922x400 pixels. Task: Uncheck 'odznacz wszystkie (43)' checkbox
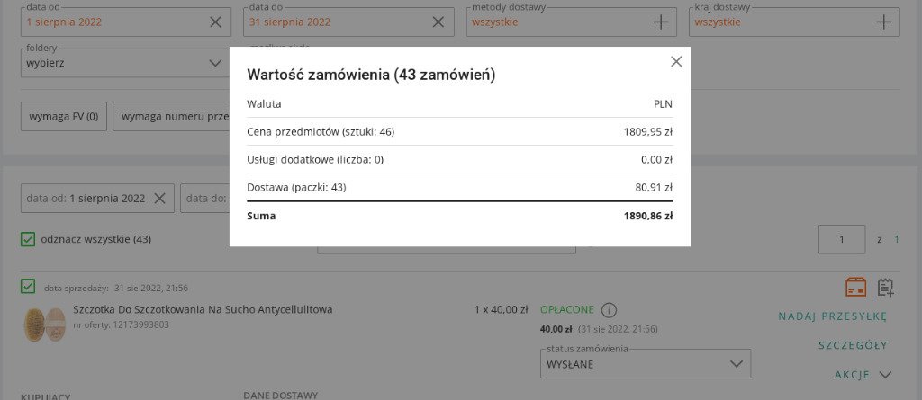28,239
